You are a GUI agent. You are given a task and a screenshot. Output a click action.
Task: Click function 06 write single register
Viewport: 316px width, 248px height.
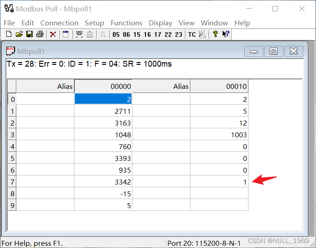tap(126, 34)
